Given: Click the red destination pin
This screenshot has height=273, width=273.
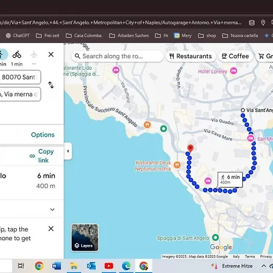Looking at the screenshot, I should click(x=190, y=148).
